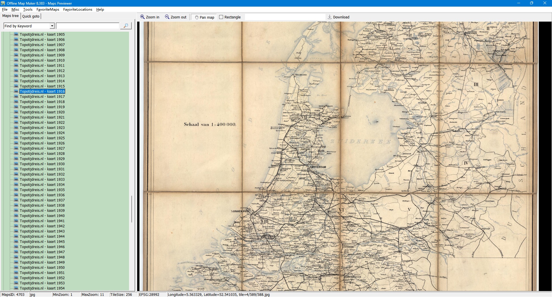Switch to the Maps tree tab
The image size is (552, 297).
[x=10, y=16]
